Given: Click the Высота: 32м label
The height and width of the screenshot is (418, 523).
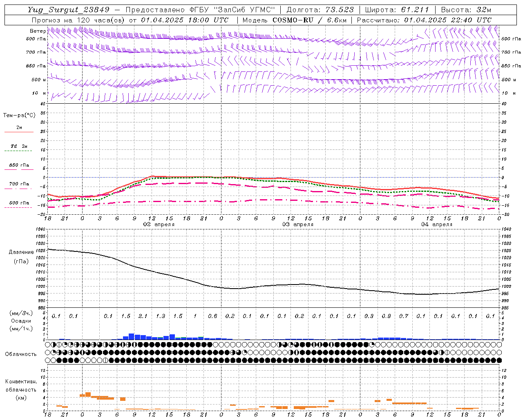Looking at the screenshot, I should click(466, 10).
